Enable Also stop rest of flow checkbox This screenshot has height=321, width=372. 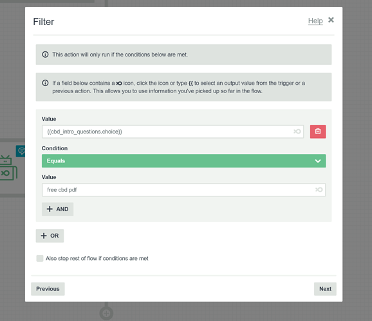40,258
